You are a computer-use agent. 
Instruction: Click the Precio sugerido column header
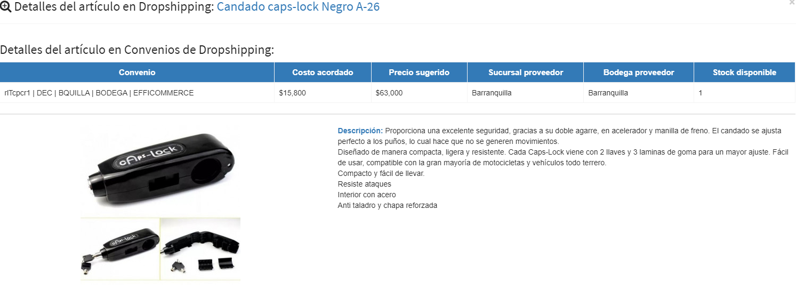click(x=419, y=72)
